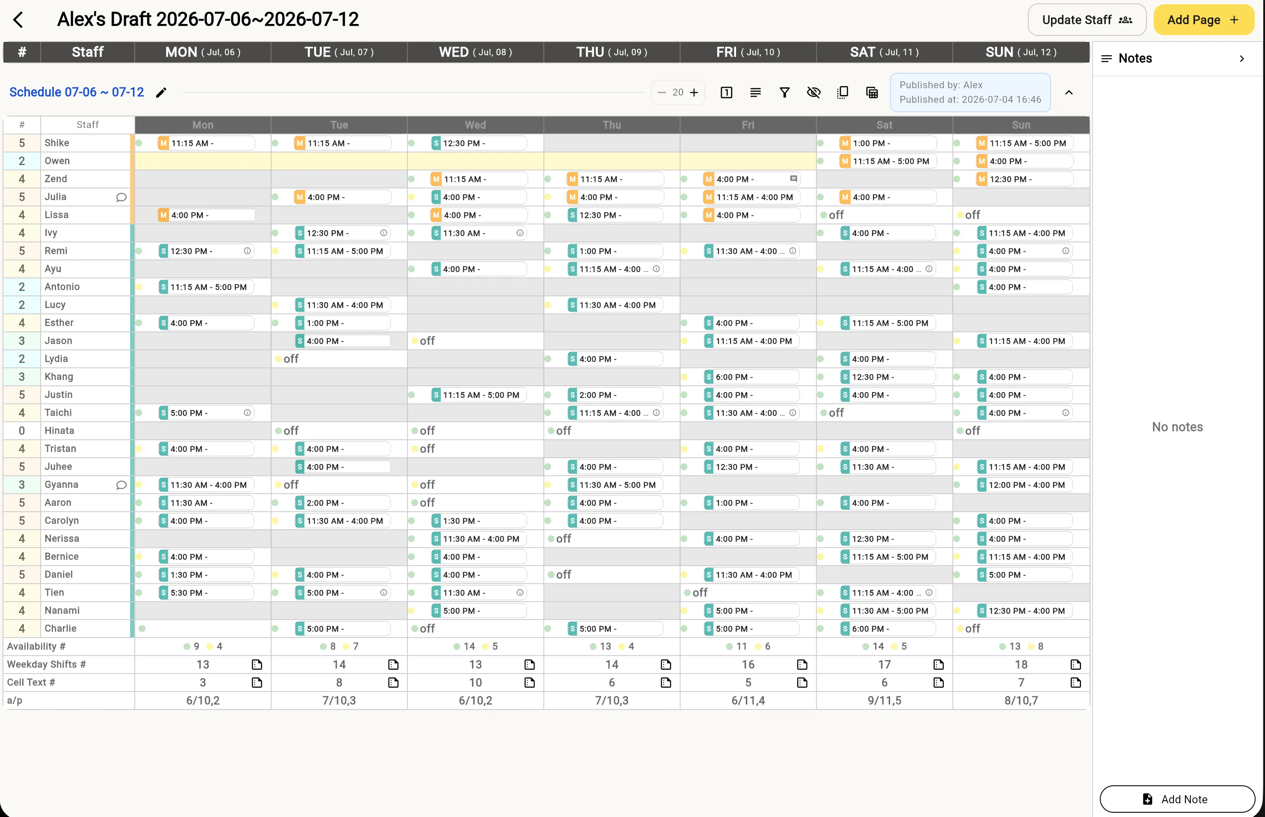The width and height of the screenshot is (1265, 817).
Task: Increase the value 20 with plus
Action: click(x=694, y=93)
